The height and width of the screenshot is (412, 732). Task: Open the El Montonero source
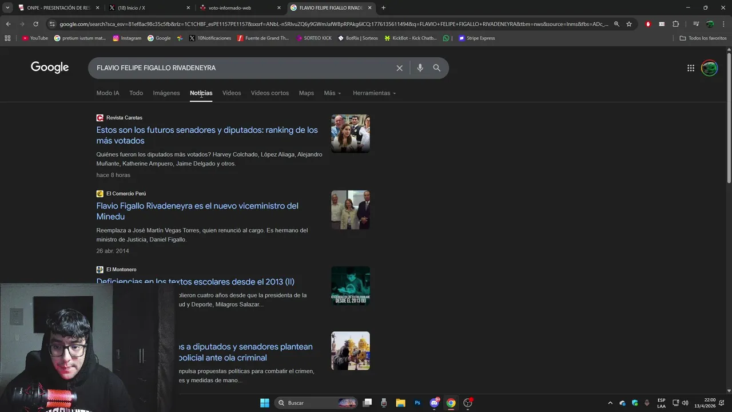click(x=117, y=270)
